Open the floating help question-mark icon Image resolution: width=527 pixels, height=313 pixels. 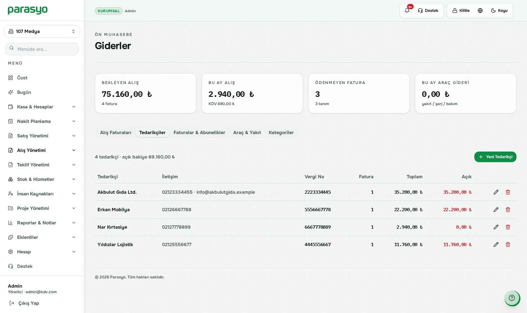[512, 298]
